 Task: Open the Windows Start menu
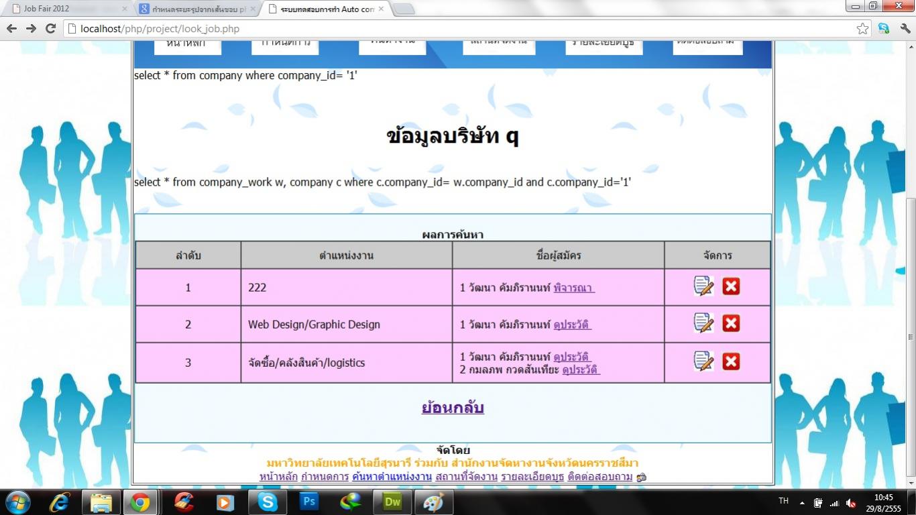click(17, 502)
